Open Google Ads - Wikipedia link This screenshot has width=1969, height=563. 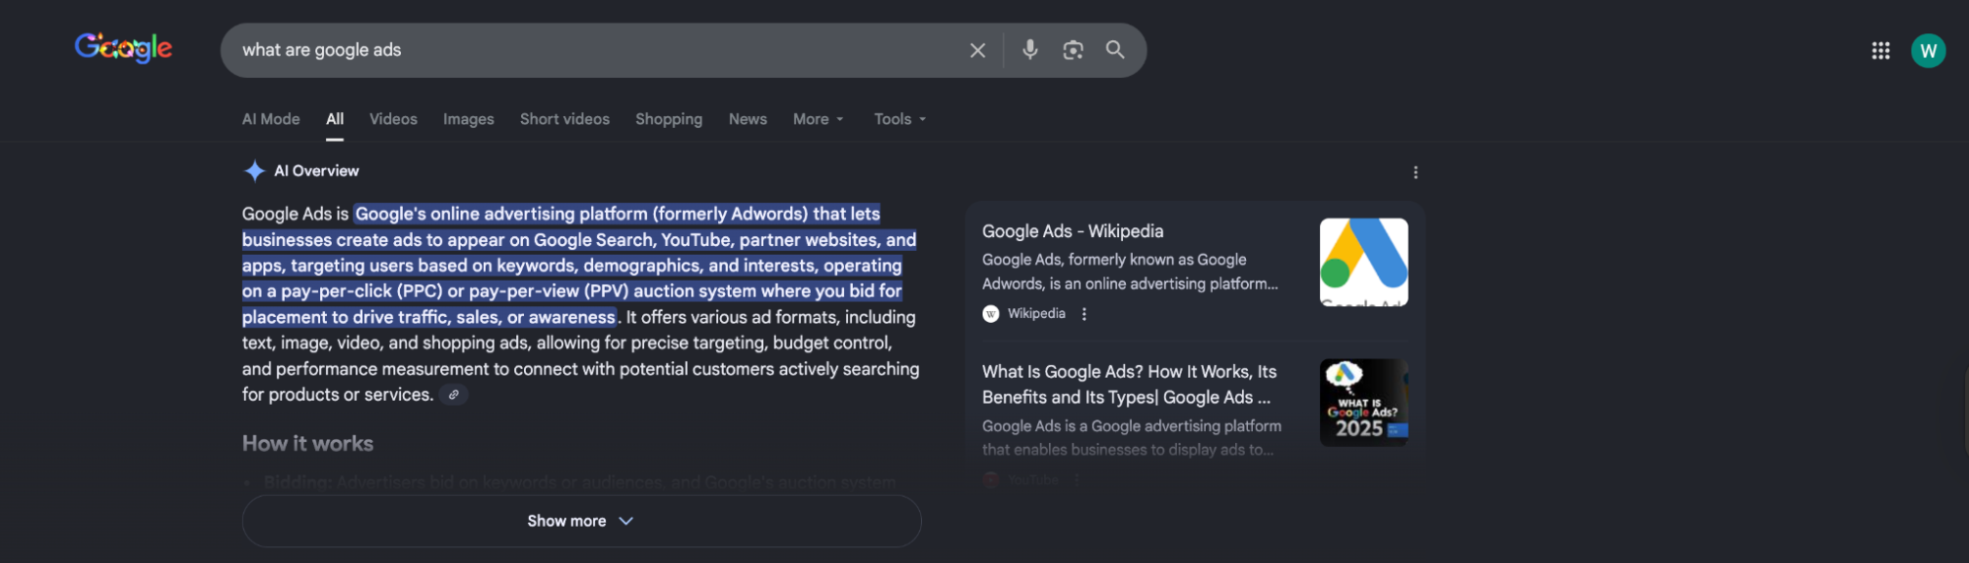[x=1072, y=231]
